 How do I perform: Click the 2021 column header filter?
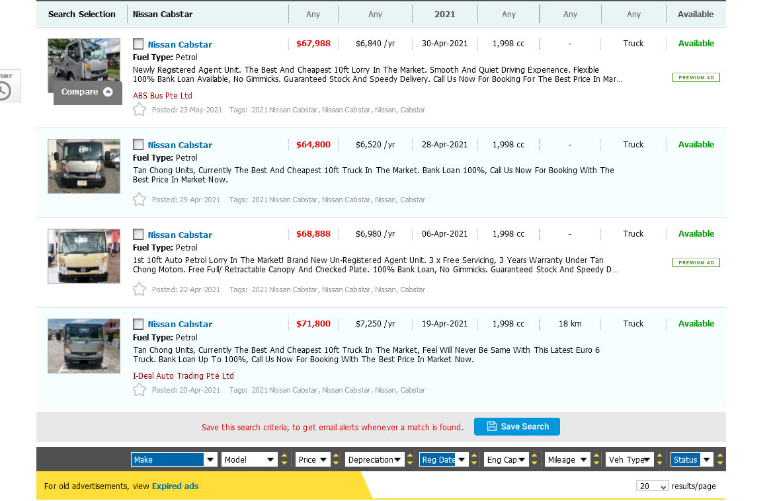coord(444,14)
